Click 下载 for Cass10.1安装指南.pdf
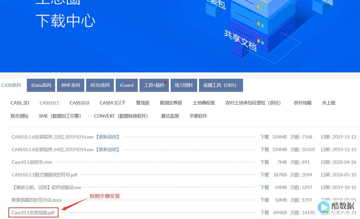Screen dimensions: 360x219 click(x=265, y=213)
